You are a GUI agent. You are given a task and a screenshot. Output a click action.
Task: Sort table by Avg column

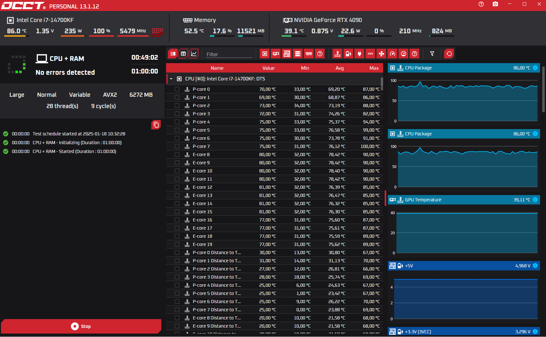coord(339,68)
